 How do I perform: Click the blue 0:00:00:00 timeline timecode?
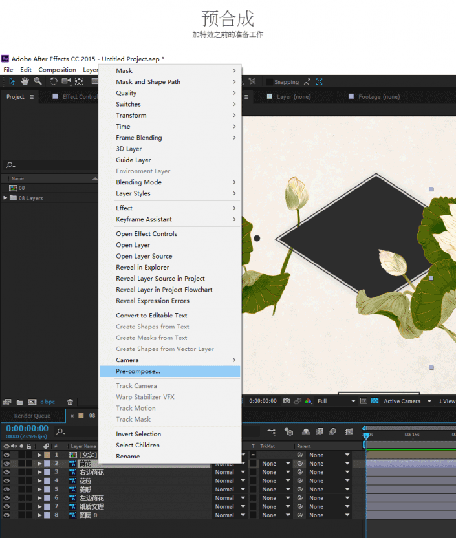click(27, 429)
